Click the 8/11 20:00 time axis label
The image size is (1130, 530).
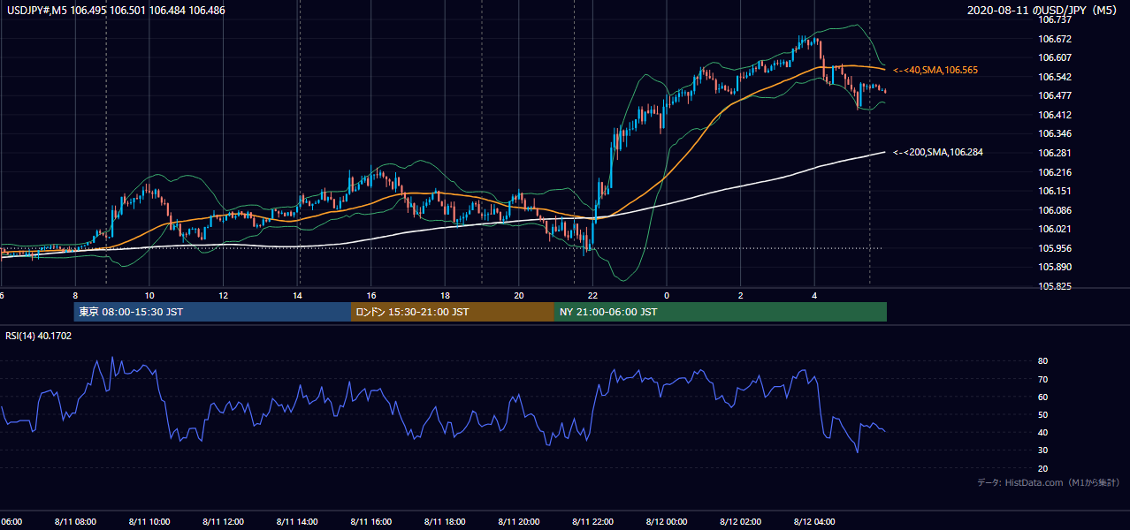click(519, 521)
